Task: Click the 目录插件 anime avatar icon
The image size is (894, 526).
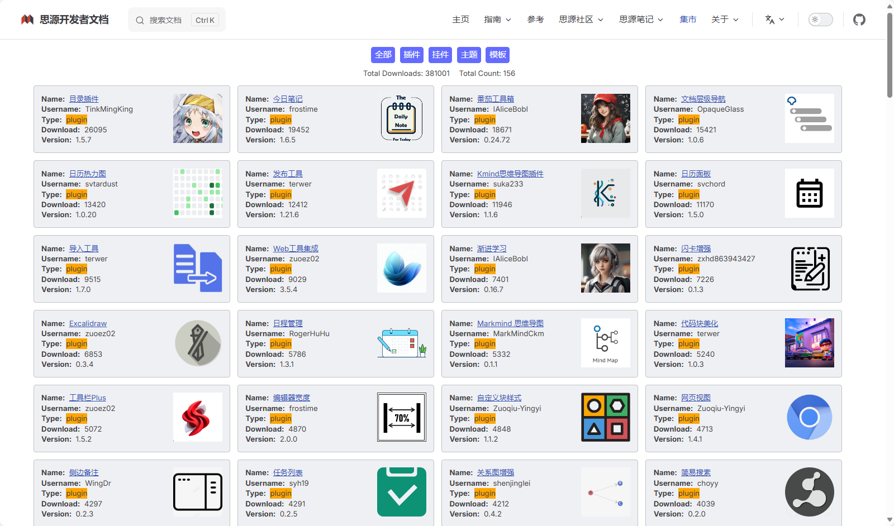Action: click(x=198, y=118)
